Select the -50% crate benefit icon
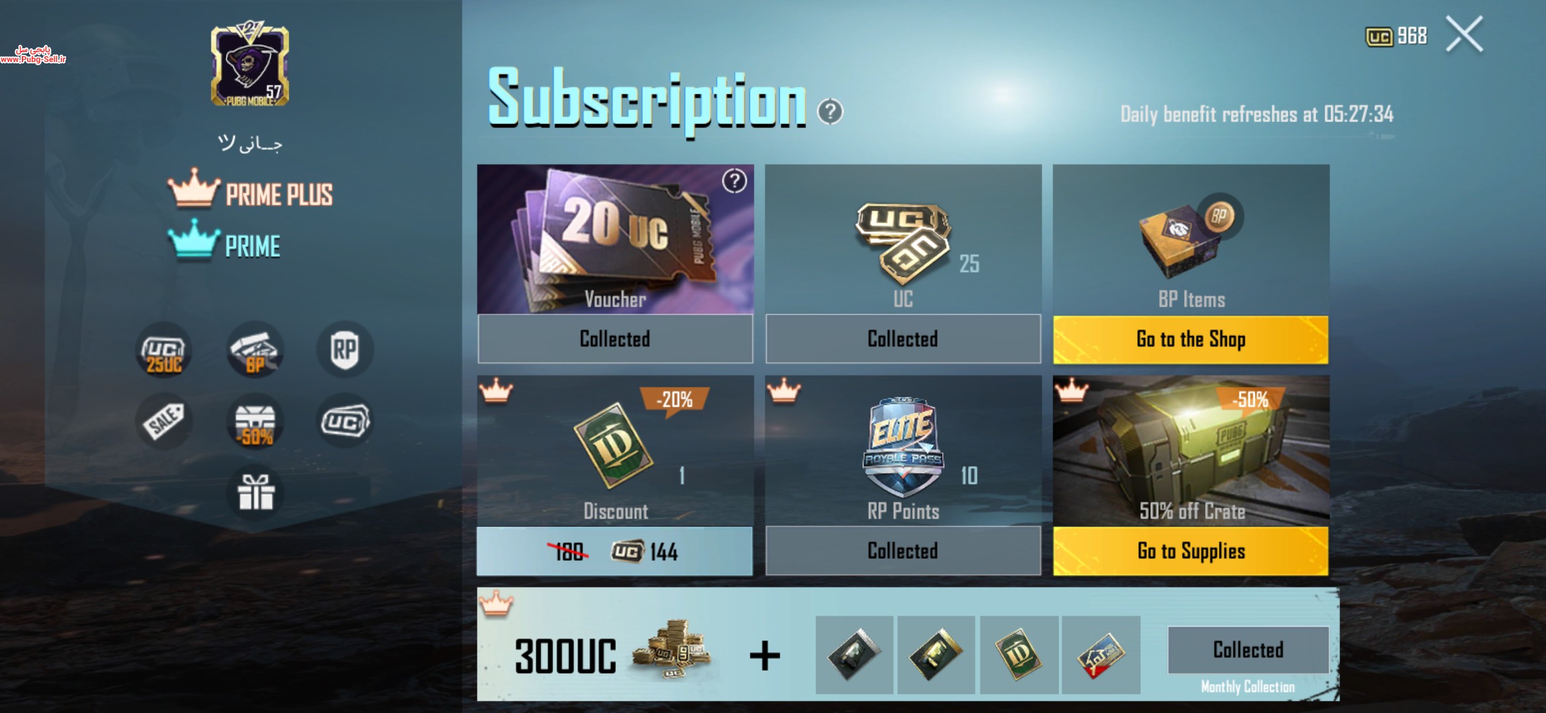This screenshot has height=713, width=1546. click(x=255, y=421)
